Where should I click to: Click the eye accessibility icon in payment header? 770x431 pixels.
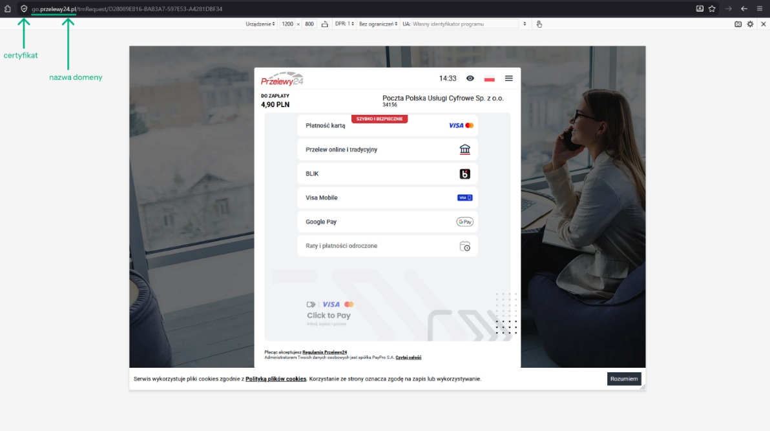coord(470,79)
